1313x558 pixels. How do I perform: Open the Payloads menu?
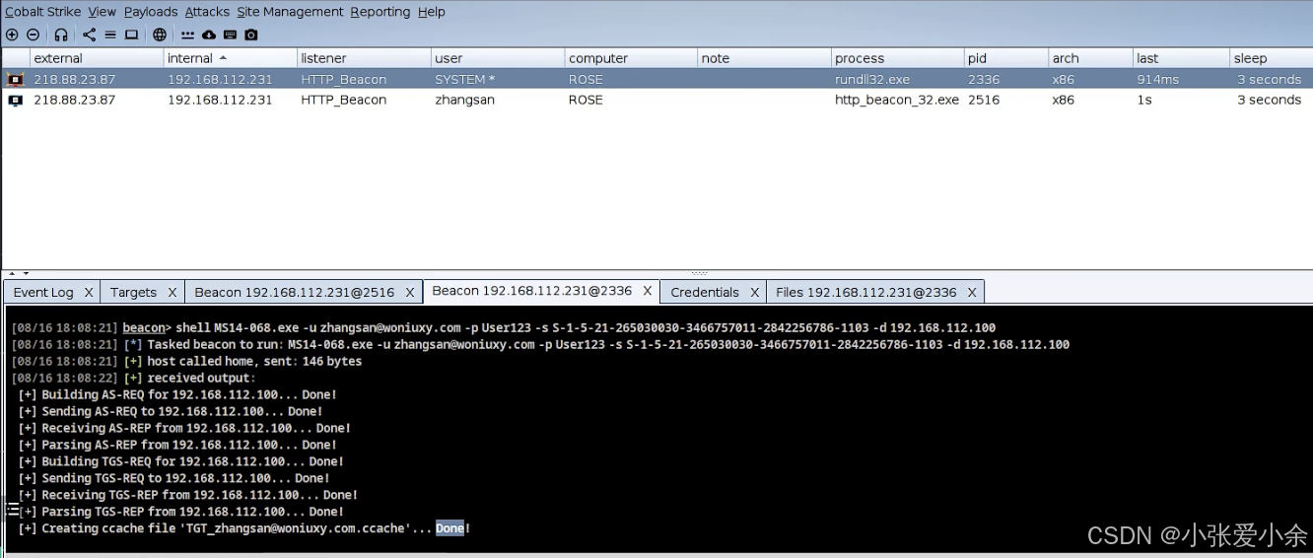click(x=151, y=12)
